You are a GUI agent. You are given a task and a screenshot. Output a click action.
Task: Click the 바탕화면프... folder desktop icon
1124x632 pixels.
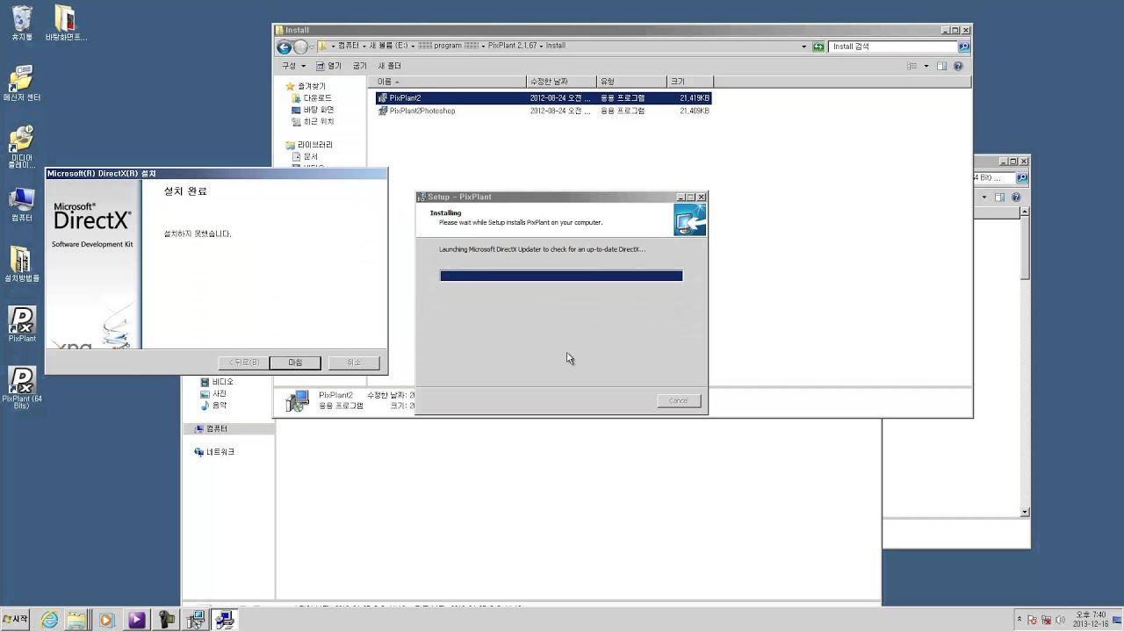pyautogui.click(x=66, y=24)
